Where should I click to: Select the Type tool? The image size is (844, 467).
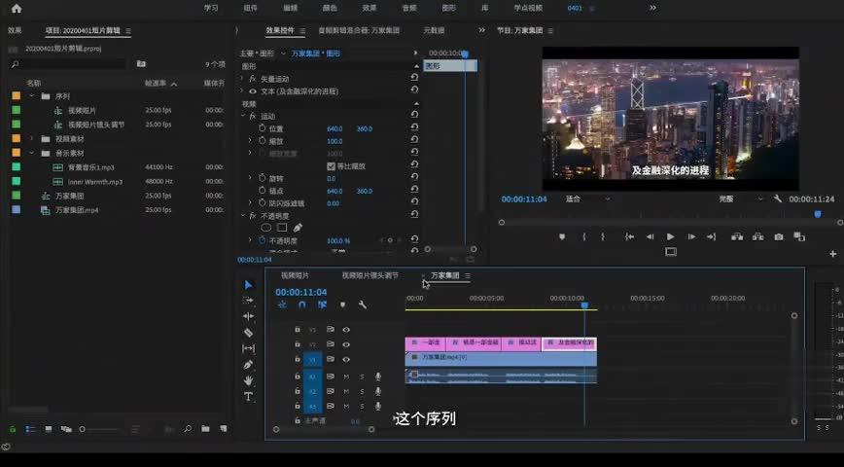coord(248,396)
